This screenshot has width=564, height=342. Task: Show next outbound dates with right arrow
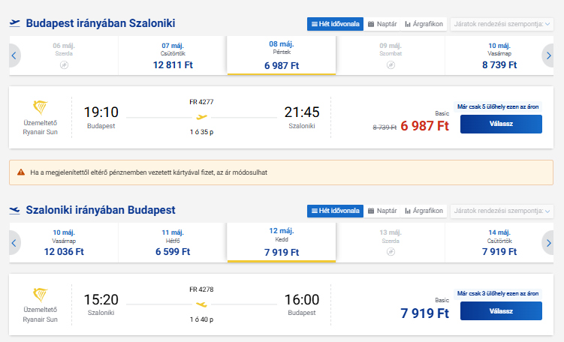click(549, 55)
